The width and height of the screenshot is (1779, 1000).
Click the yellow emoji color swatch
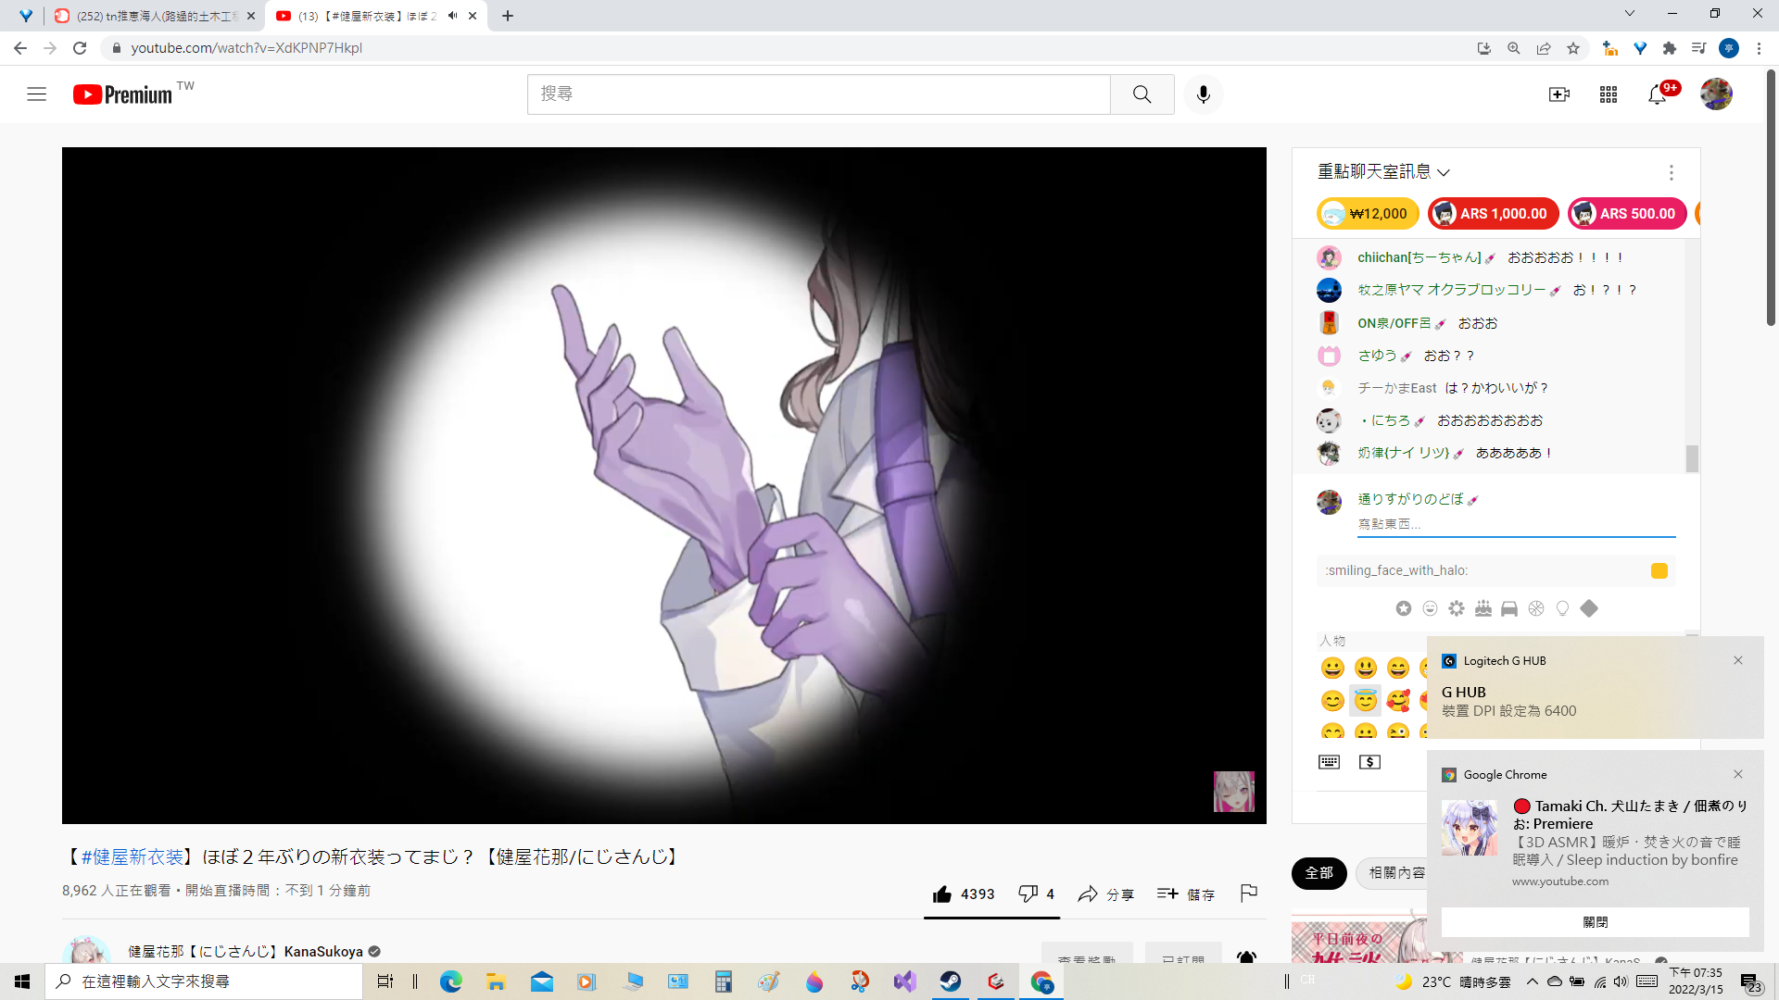[x=1659, y=570]
